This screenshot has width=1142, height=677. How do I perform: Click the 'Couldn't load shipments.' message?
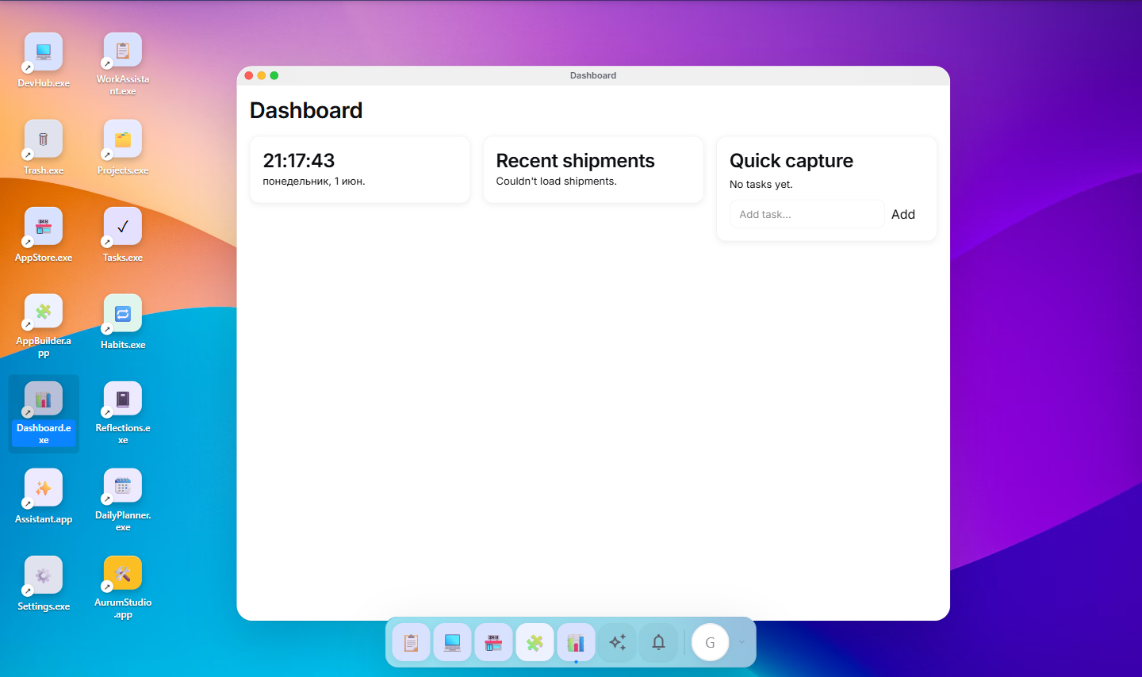(556, 182)
